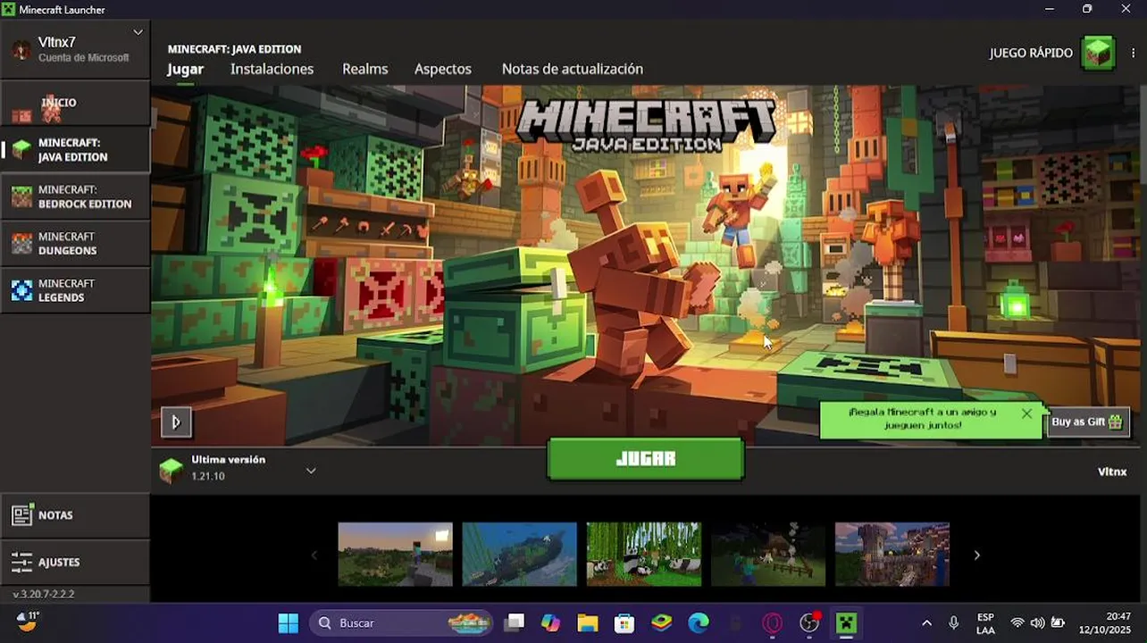Screen dimensions: 1147x643
Task: Dismiss the gift Minecraft tooltip
Action: [1026, 413]
